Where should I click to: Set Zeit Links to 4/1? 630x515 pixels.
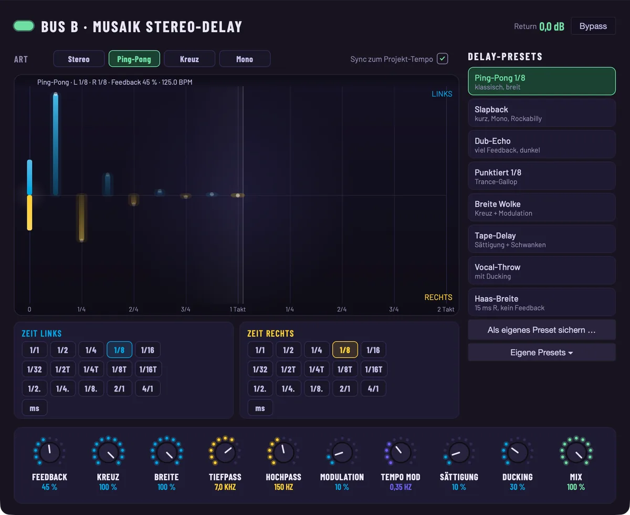pyautogui.click(x=148, y=388)
